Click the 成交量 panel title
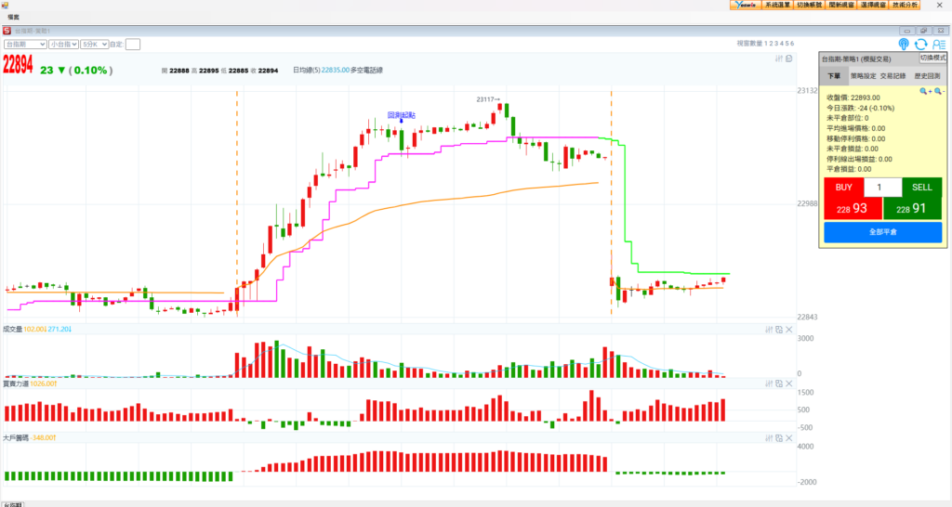Viewport: 952px width, 507px height. tap(12, 330)
